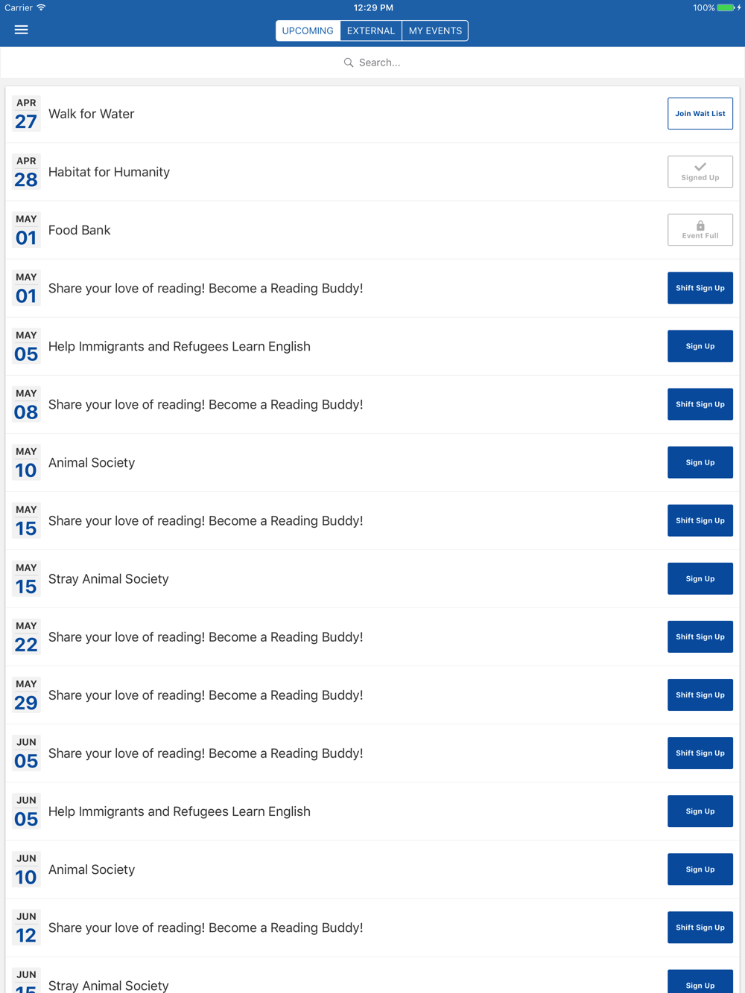
Task: Switch to the Upcoming tab
Action: point(308,31)
